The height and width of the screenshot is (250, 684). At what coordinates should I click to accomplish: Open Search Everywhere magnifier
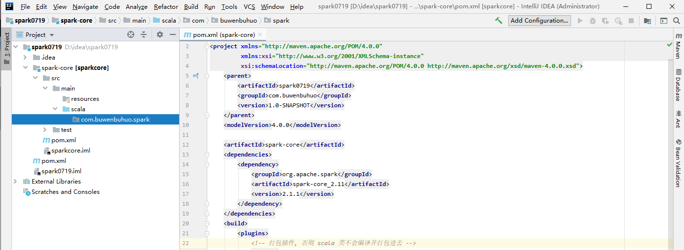677,21
